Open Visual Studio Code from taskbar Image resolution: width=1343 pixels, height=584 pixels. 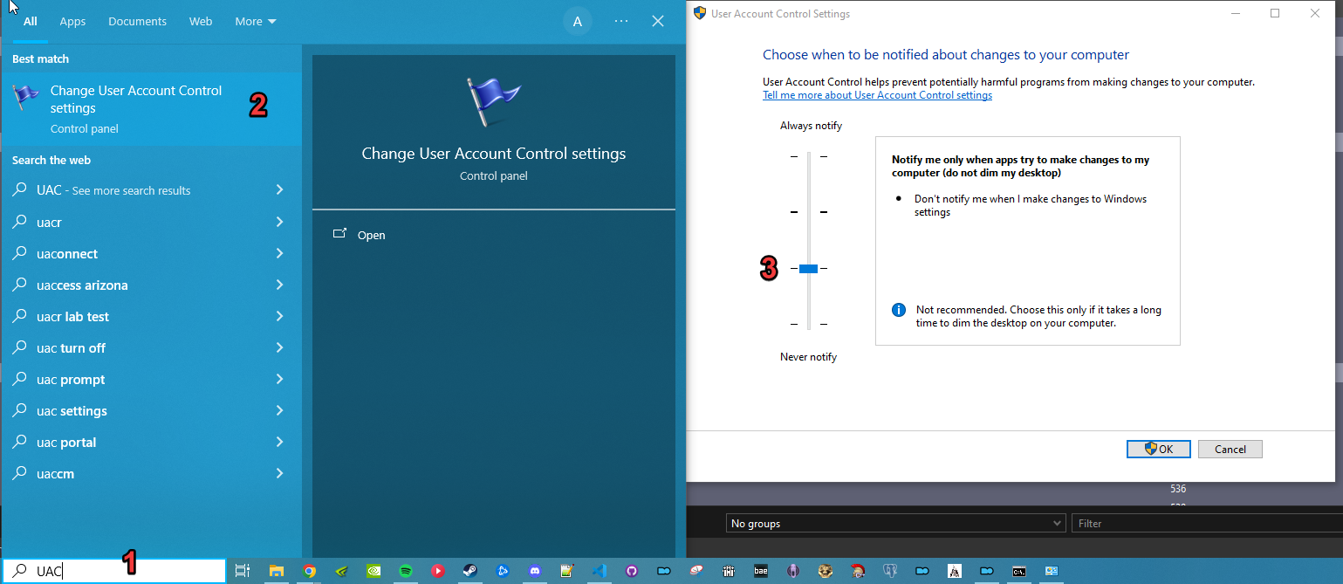[599, 571]
